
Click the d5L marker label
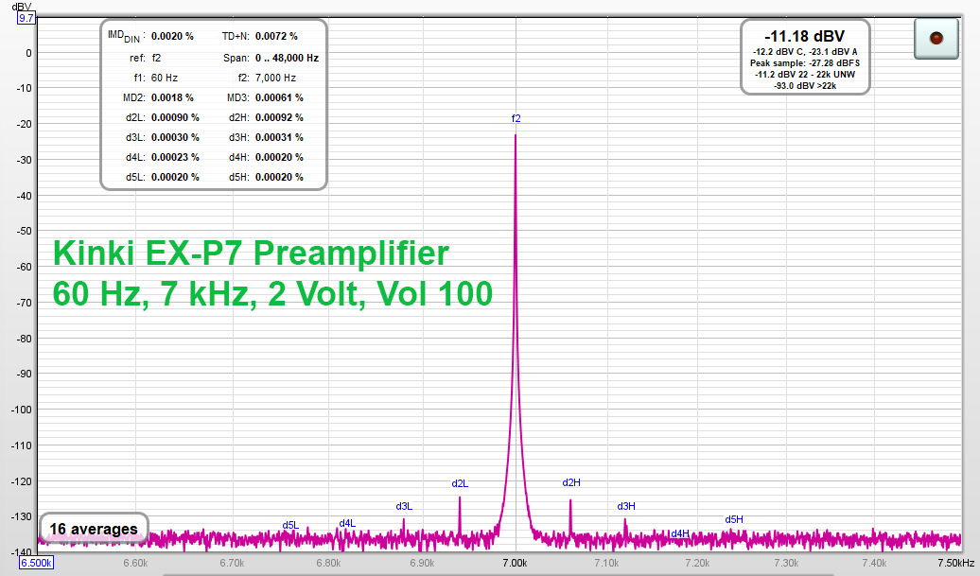click(x=290, y=525)
